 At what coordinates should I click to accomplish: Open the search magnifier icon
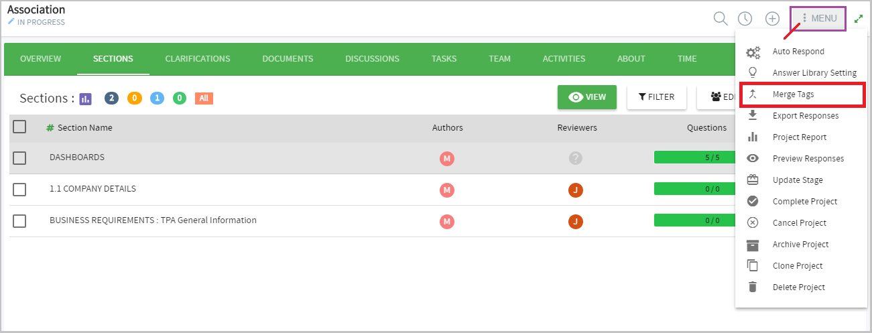coord(721,19)
